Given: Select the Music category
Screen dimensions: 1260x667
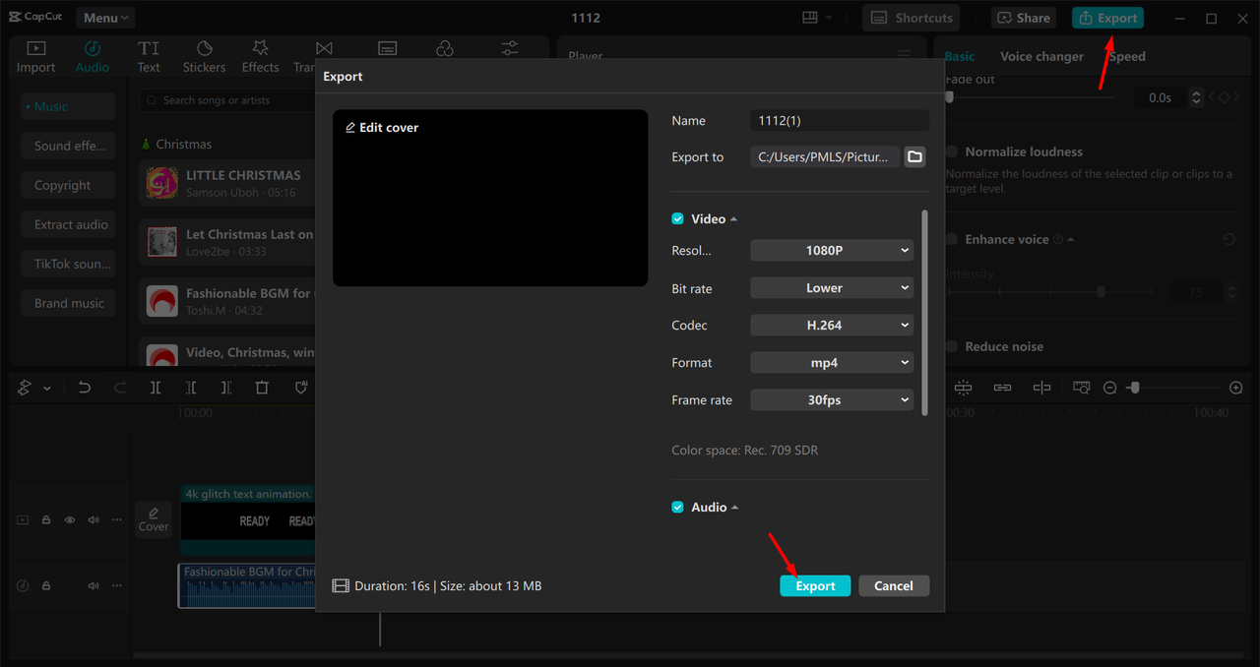Looking at the screenshot, I should [x=68, y=106].
